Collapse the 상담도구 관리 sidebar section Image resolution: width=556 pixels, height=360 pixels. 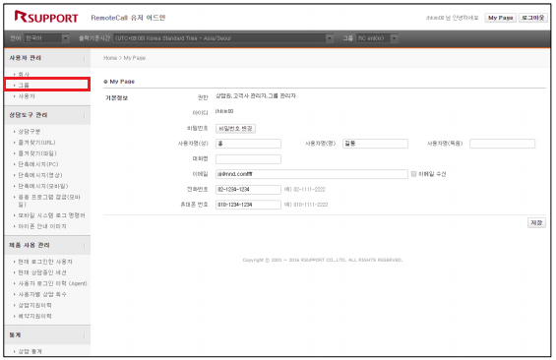(84, 115)
